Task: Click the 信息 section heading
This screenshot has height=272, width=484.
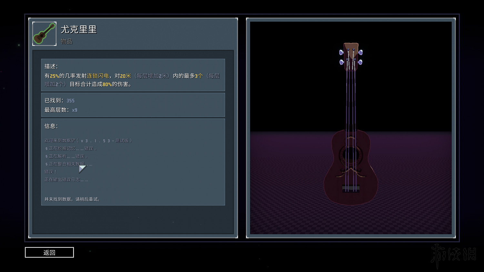Action: click(51, 126)
